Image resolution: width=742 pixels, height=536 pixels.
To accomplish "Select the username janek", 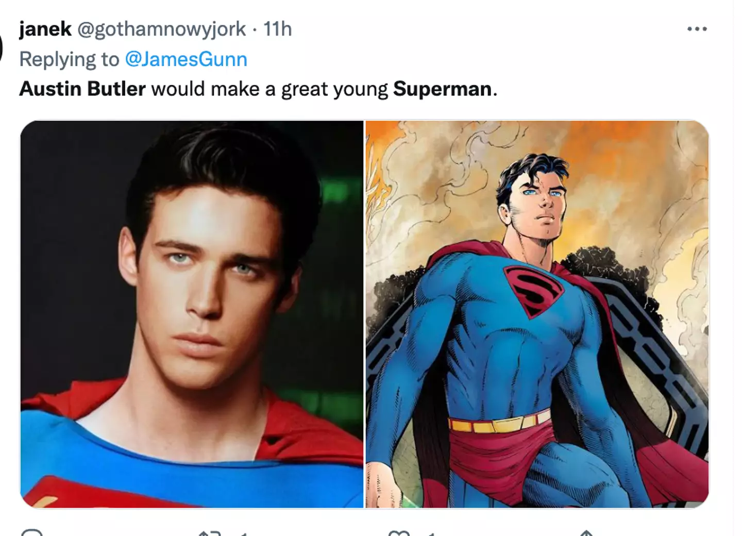I will [44, 29].
